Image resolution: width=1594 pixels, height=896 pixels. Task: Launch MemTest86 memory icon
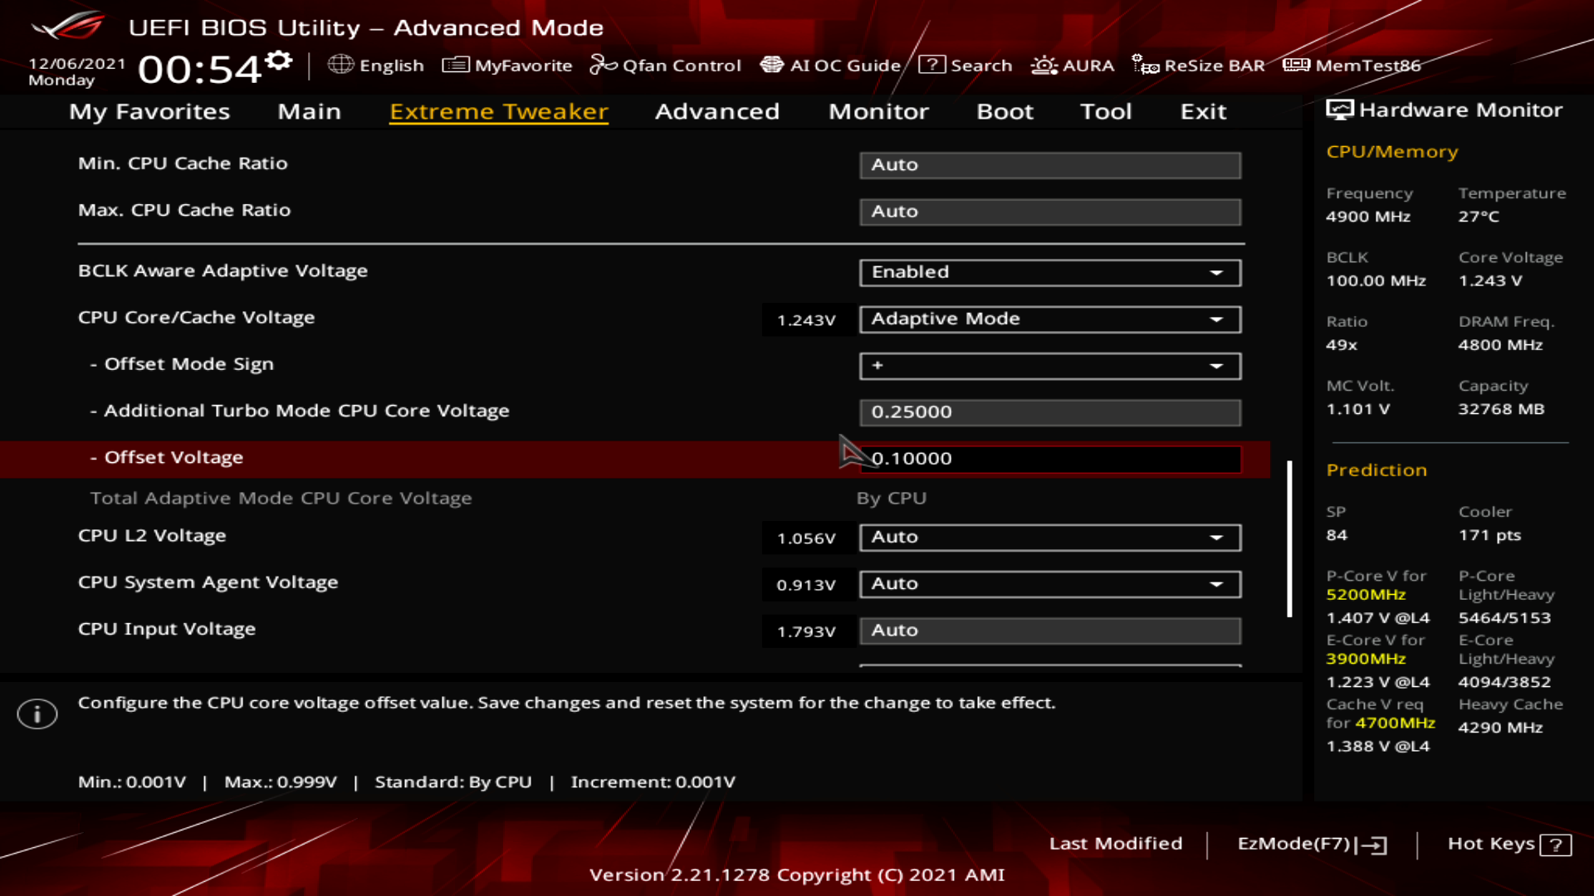1296,65
